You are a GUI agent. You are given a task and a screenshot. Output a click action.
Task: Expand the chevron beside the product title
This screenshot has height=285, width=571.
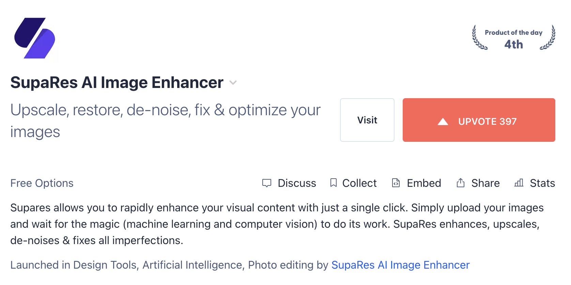[233, 82]
